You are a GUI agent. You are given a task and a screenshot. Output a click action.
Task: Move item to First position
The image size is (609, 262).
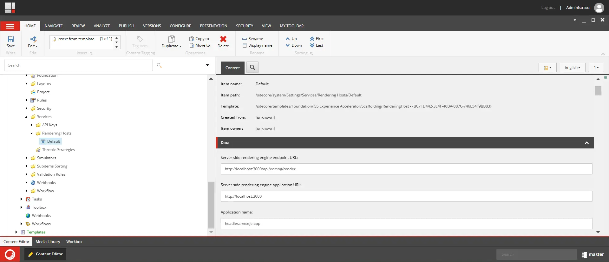(x=317, y=39)
